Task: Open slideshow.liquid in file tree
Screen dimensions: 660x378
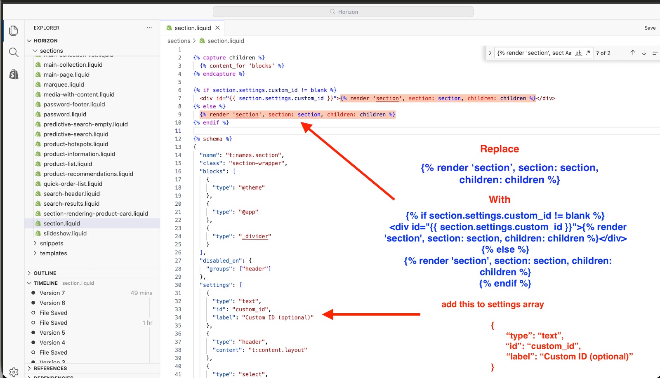Action: coord(65,233)
